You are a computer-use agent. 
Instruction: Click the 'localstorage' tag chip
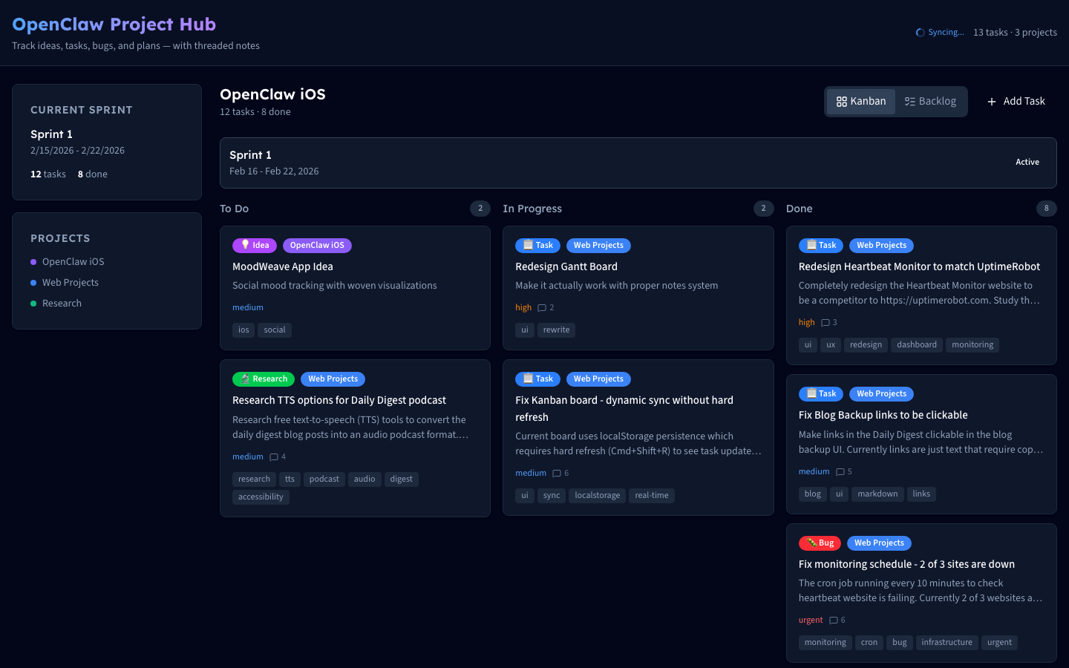597,496
